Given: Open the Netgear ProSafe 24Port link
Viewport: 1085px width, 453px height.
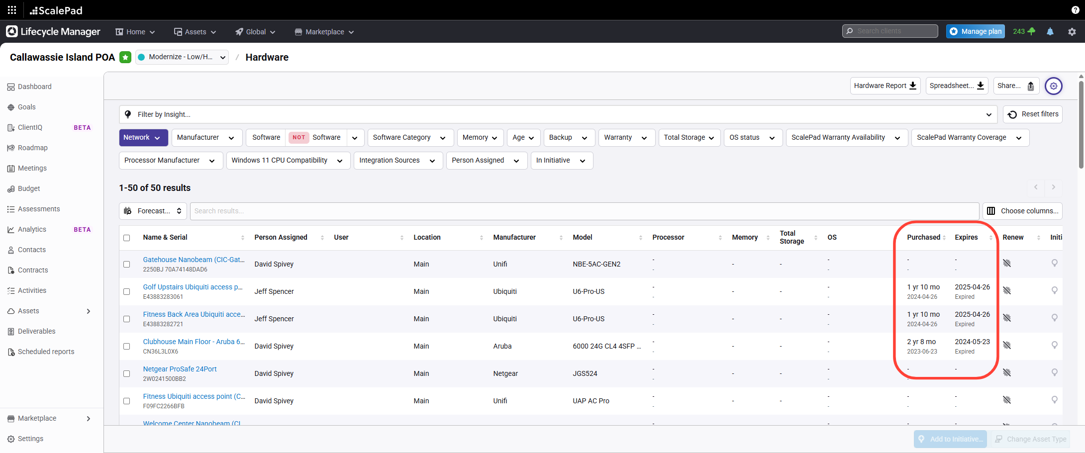Looking at the screenshot, I should click(x=180, y=369).
